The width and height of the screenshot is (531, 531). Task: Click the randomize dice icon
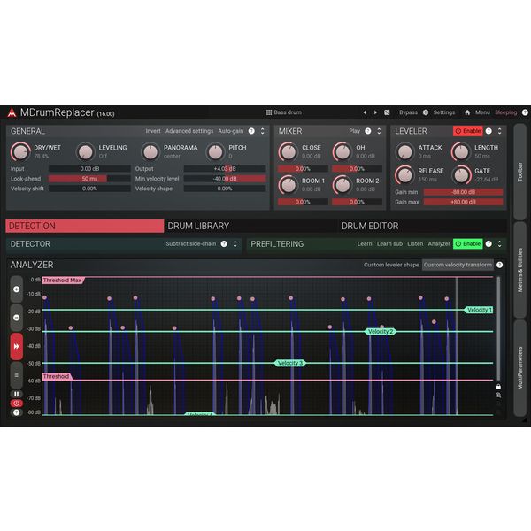(x=387, y=112)
